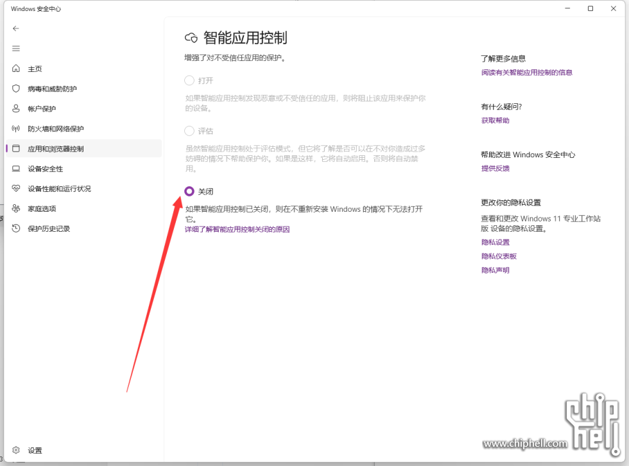Open 设备安全性 page

pos(84,169)
